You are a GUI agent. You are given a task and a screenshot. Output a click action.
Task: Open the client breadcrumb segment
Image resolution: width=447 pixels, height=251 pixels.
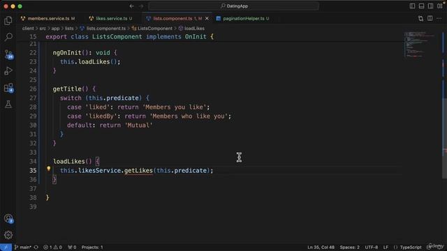coord(28,29)
